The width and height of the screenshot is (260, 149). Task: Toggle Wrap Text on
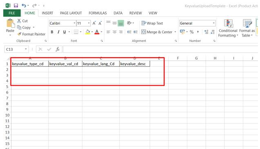point(152,23)
